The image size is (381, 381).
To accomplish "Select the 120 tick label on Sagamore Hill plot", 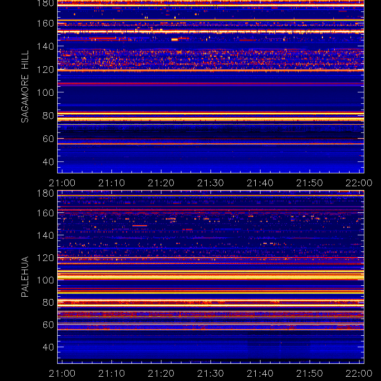I will 45,70.
